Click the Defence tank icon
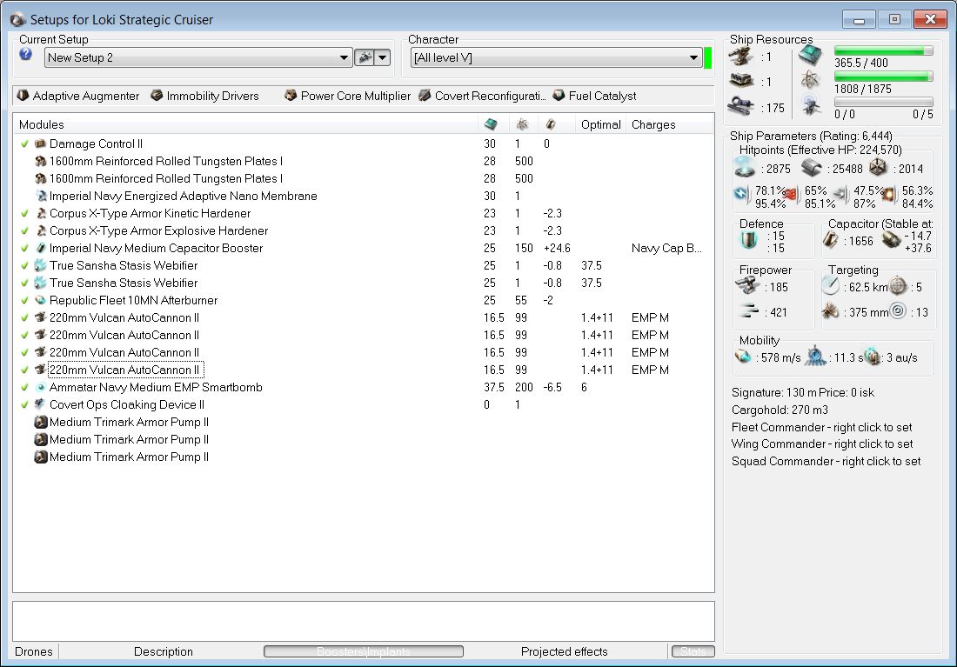957x667 pixels. coord(748,240)
